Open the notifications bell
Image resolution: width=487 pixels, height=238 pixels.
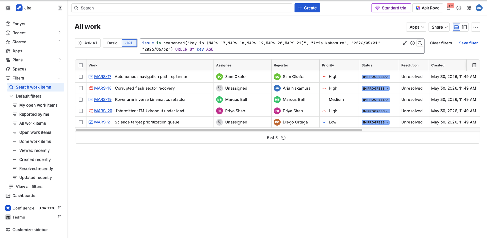click(448, 8)
